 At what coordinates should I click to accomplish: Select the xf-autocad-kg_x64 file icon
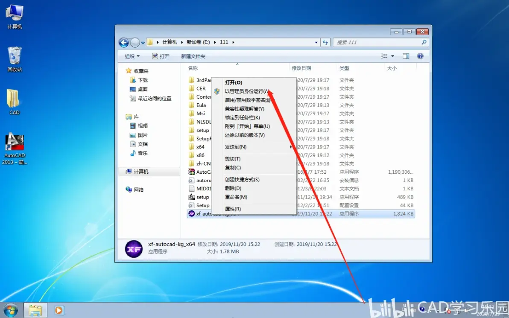(x=192, y=213)
